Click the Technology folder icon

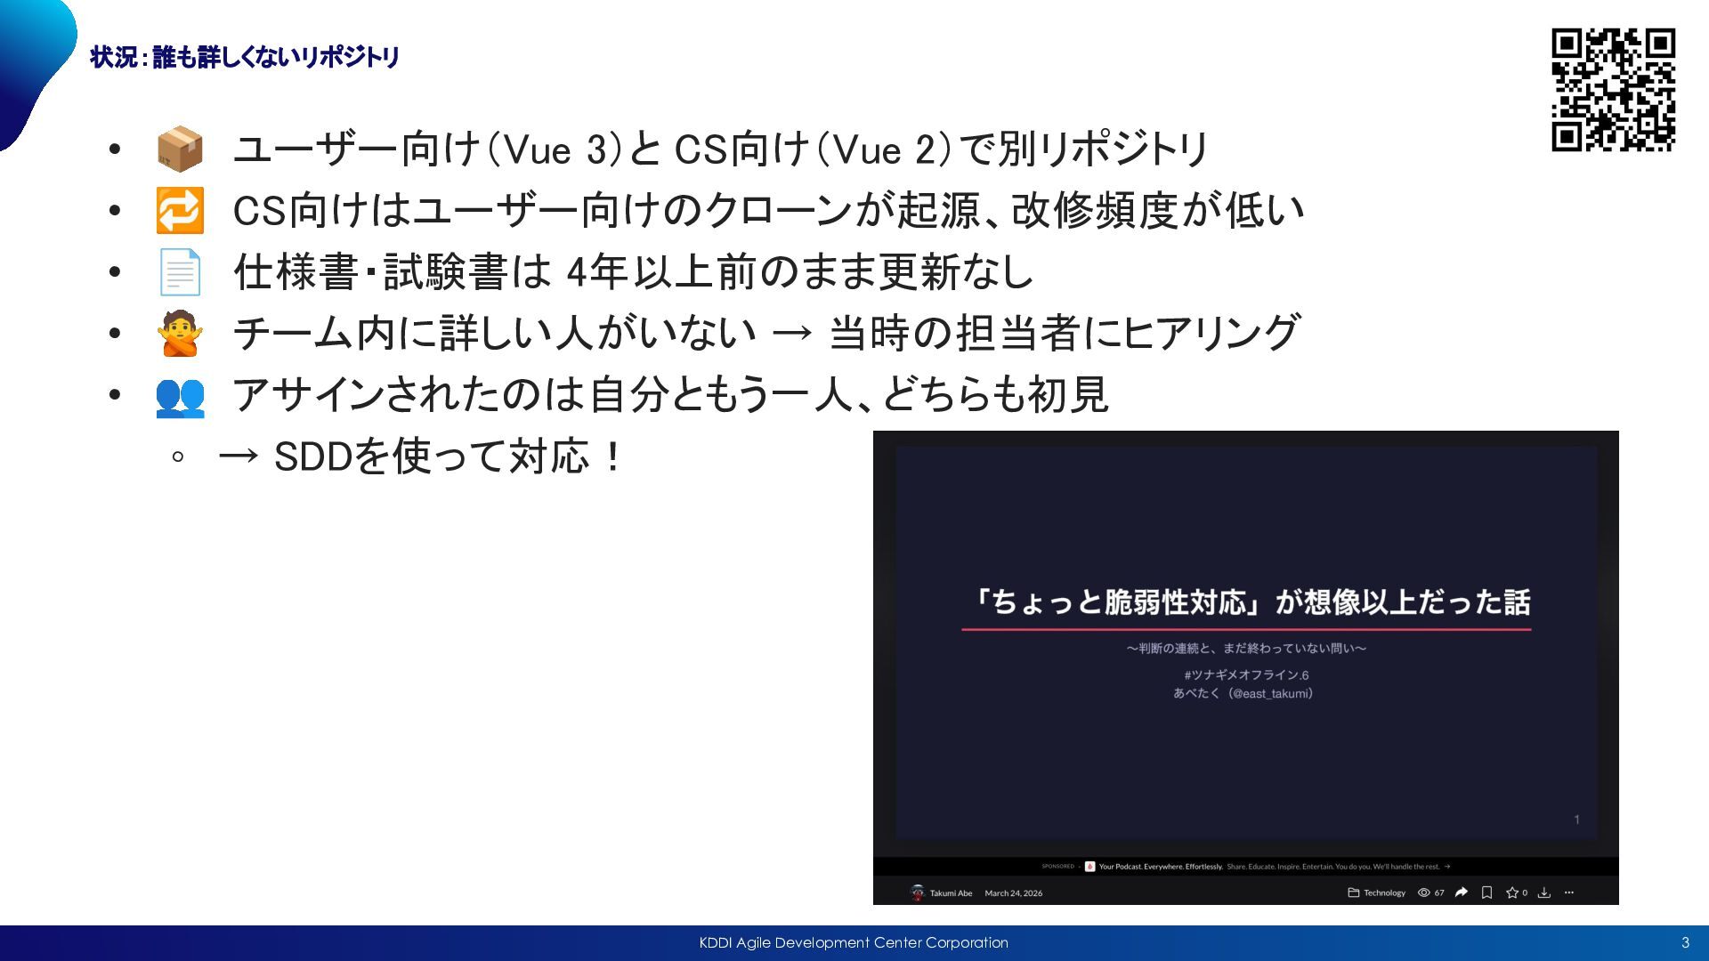[x=1353, y=892]
